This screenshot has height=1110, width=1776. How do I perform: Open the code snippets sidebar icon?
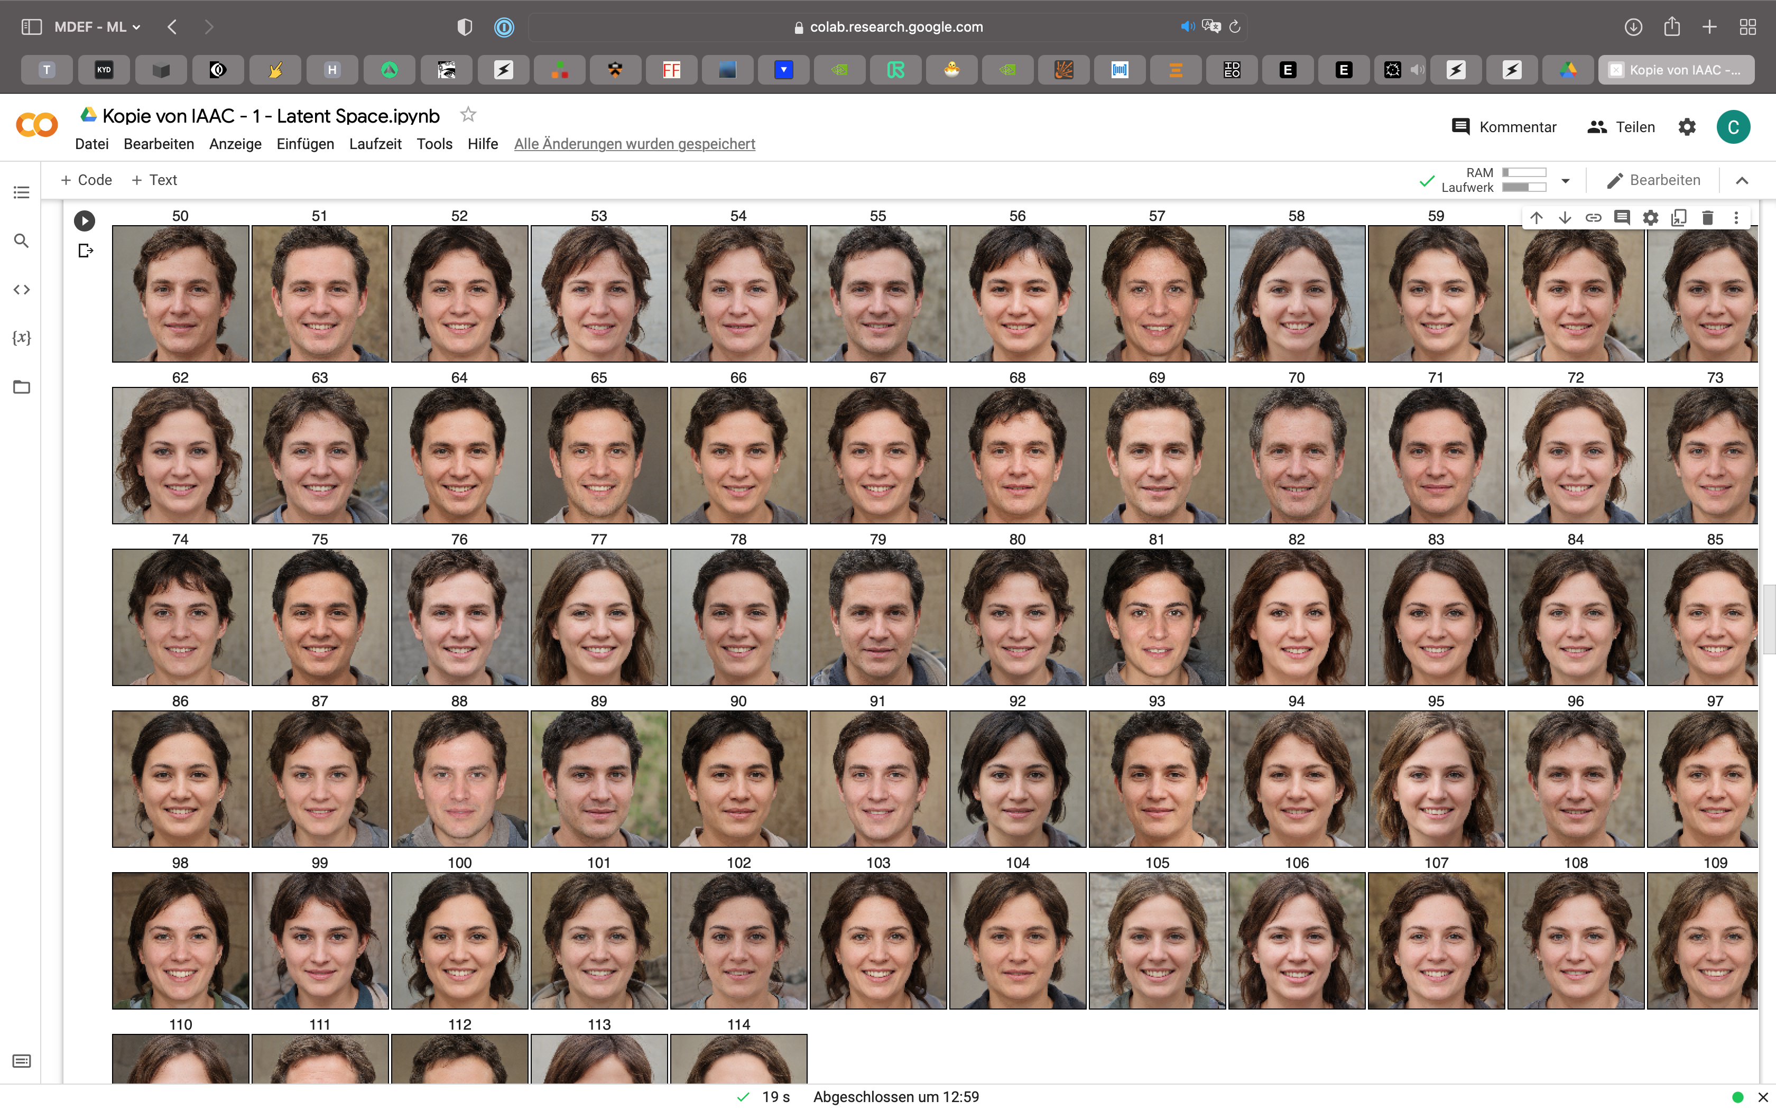(21, 289)
